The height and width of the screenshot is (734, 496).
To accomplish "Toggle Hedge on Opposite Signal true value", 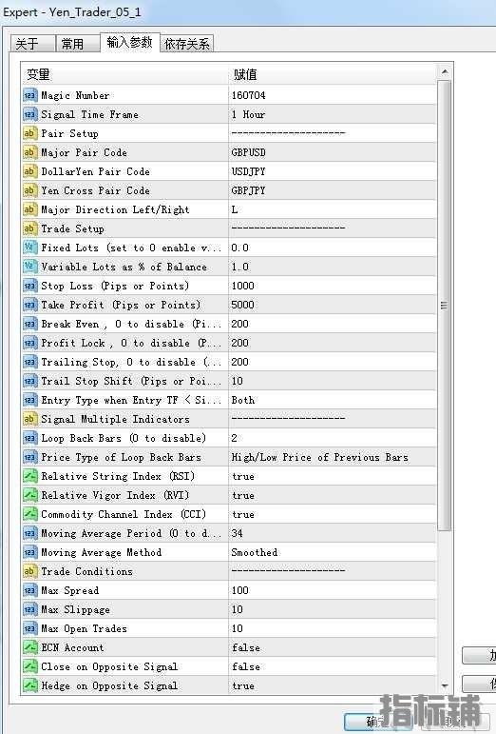I will pos(243,685).
